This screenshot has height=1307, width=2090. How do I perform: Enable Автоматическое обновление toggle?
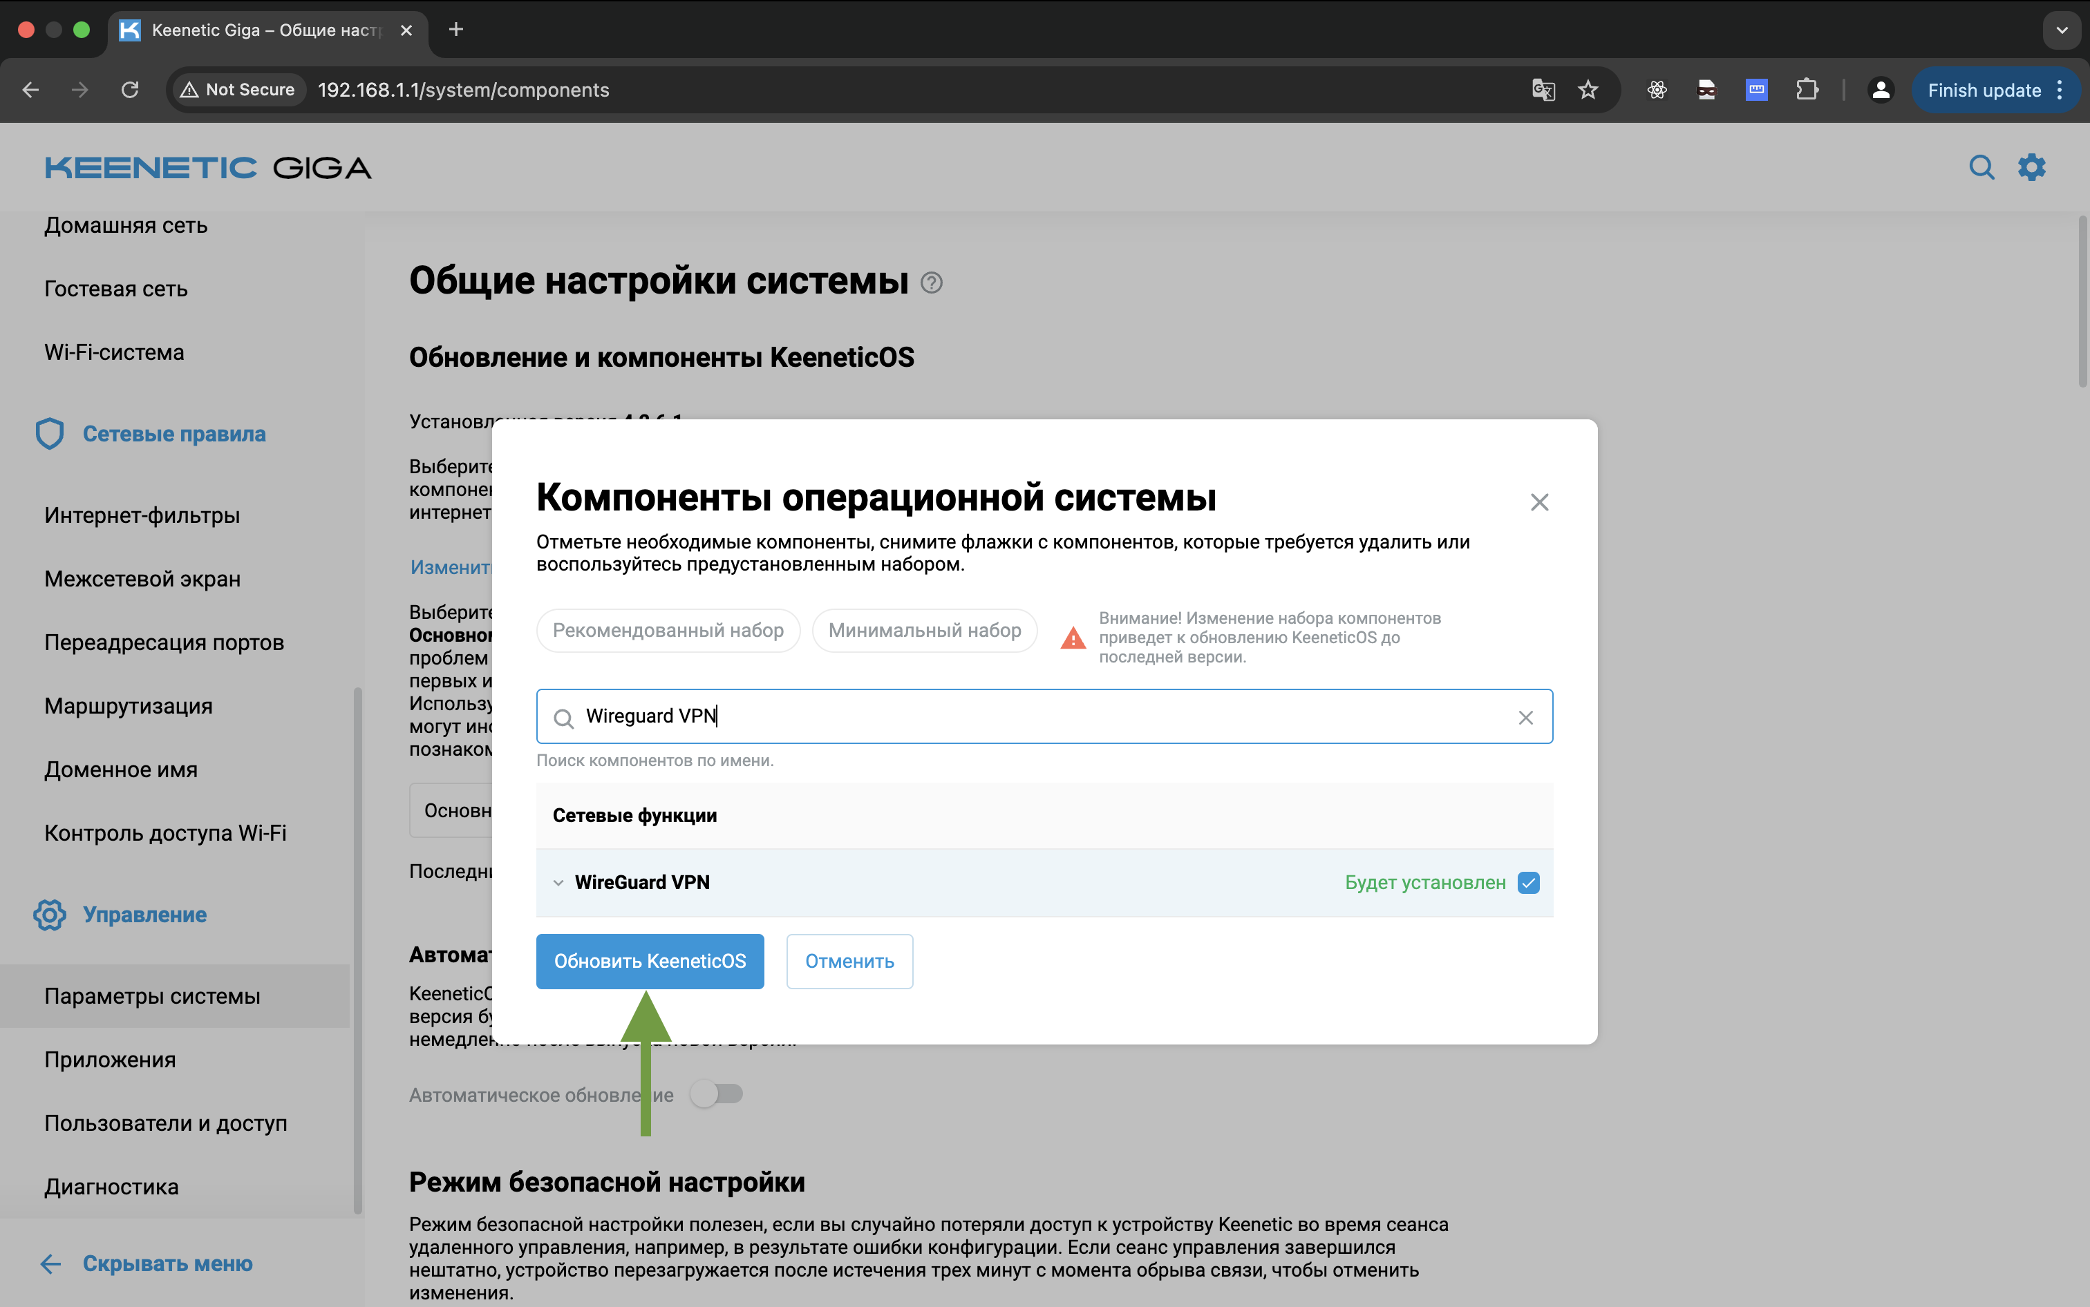point(719,1094)
